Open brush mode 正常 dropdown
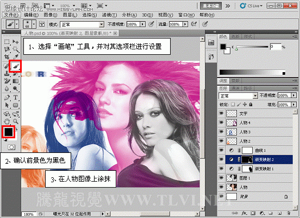This screenshot has width=300, height=218. coord(82,24)
